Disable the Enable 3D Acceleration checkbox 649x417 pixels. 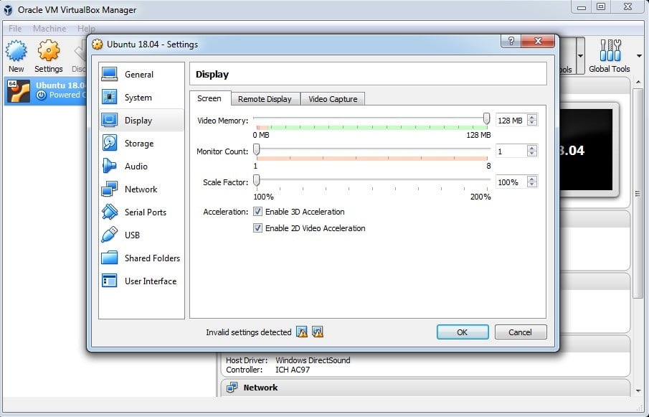[258, 212]
